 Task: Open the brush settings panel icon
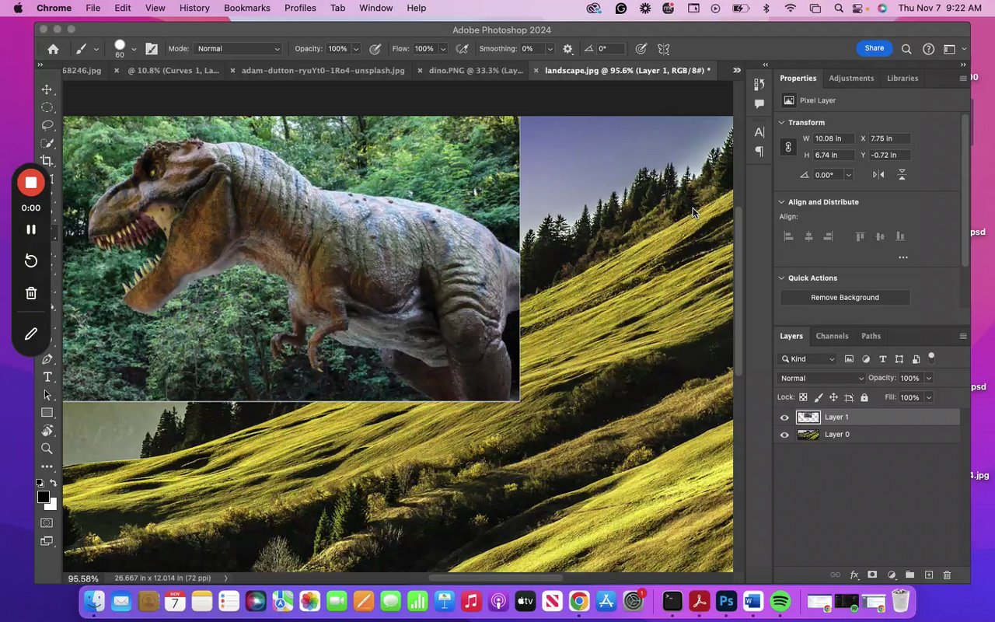click(152, 49)
